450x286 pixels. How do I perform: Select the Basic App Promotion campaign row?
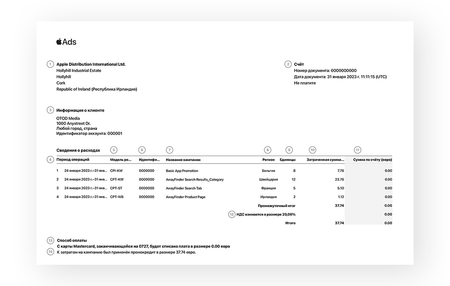(x=182, y=171)
